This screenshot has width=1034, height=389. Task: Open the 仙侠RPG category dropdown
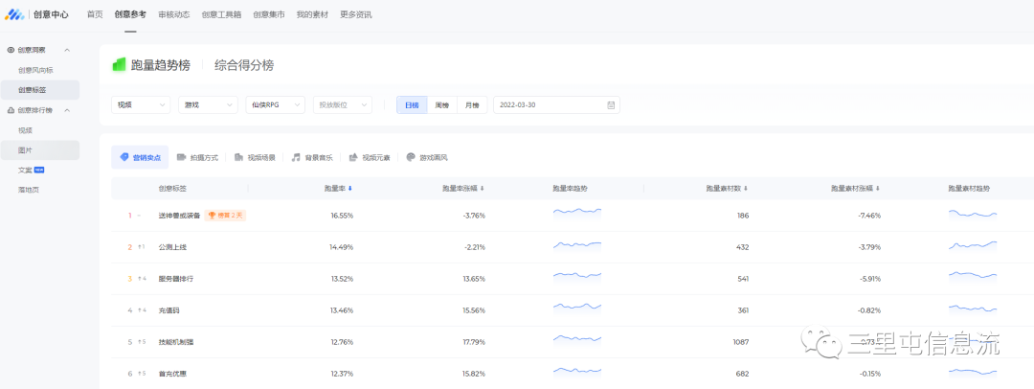pos(275,105)
